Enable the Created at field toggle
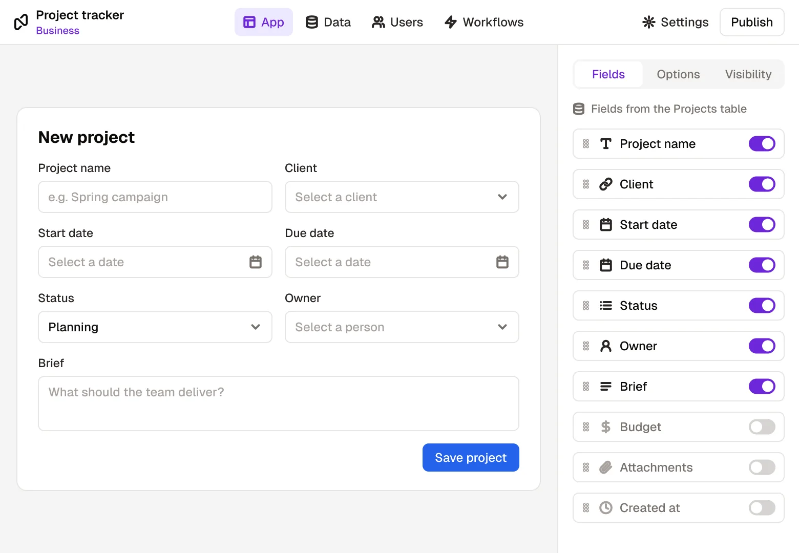 (762, 508)
